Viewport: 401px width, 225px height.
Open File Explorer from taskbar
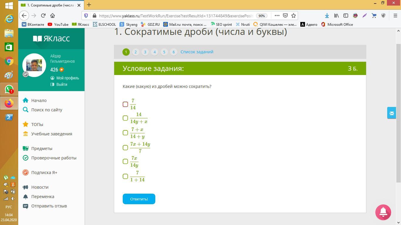[9, 33]
